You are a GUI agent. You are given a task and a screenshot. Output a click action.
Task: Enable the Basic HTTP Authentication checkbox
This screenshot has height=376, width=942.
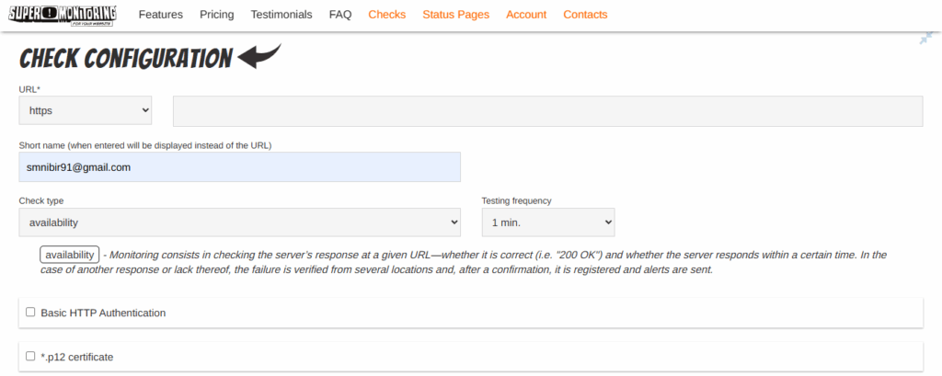(x=30, y=313)
